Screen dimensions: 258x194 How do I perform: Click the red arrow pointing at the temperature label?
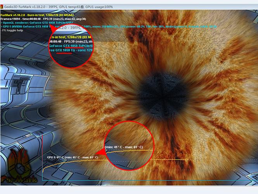click(x=100, y=153)
